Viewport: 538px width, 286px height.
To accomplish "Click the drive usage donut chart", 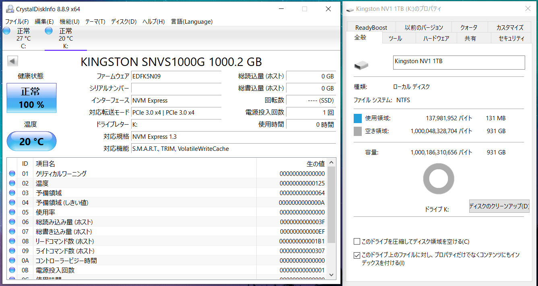I will [439, 179].
